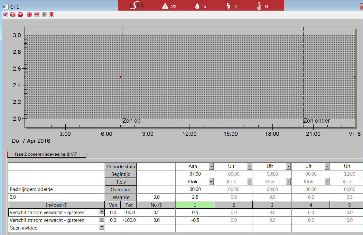The image size is (363, 235).
Task: Click the Gr 1 window icon
Action: click(x=5, y=7)
